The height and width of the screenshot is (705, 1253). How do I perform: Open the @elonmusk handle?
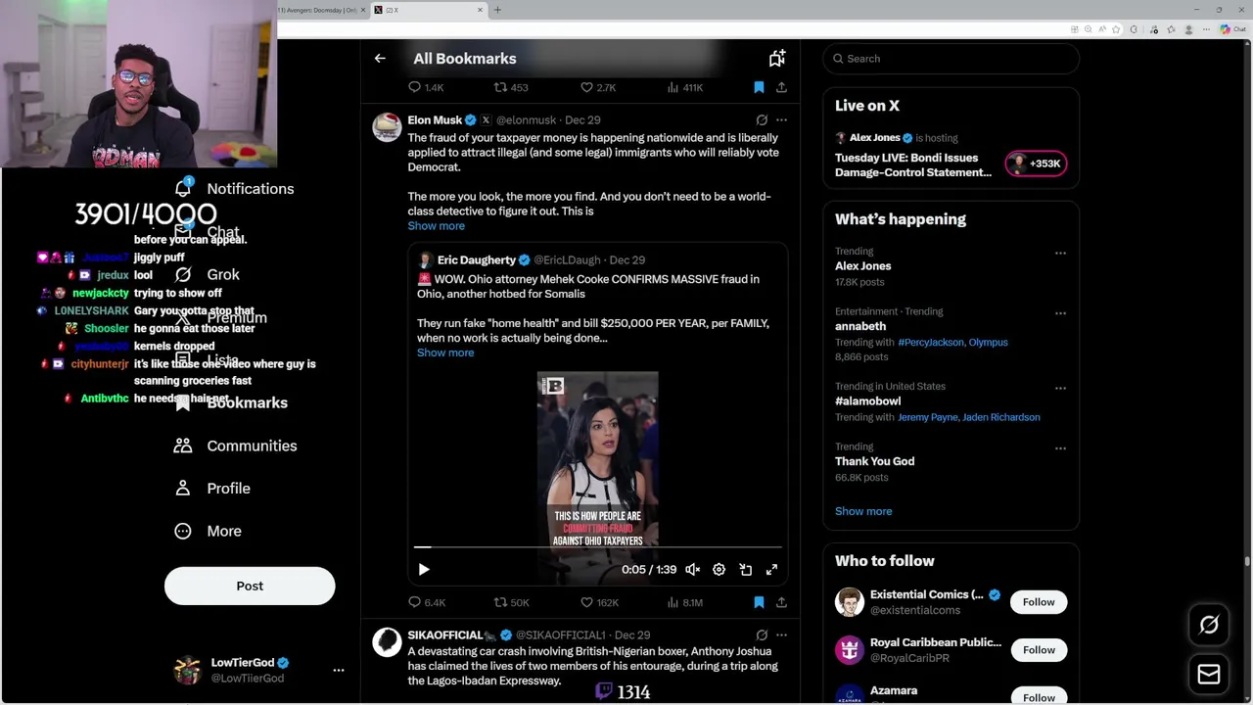(526, 120)
